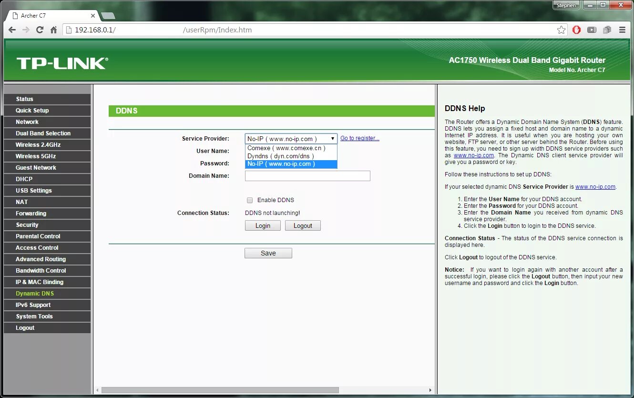Click the red Opera extension icon

[576, 30]
